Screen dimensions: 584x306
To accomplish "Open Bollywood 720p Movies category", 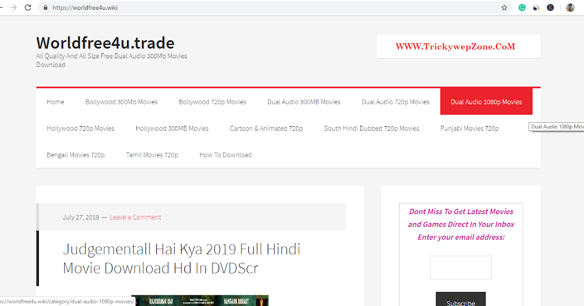I will pyautogui.click(x=213, y=102).
